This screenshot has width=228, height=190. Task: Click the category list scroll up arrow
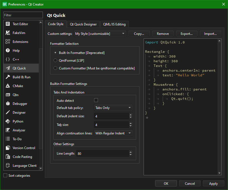pyautogui.click(x=41, y=22)
